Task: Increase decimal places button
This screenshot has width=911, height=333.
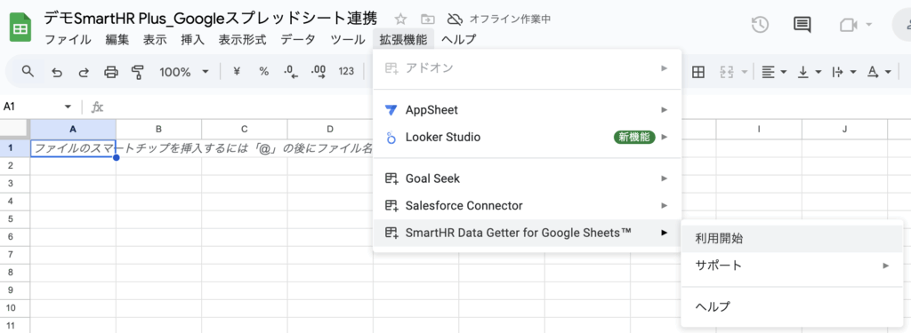Action: click(318, 71)
